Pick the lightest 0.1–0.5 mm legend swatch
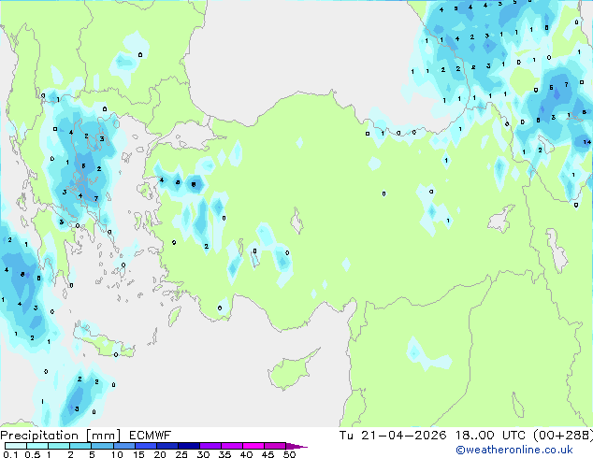Viewport: 593px width, 458px height. (16, 446)
